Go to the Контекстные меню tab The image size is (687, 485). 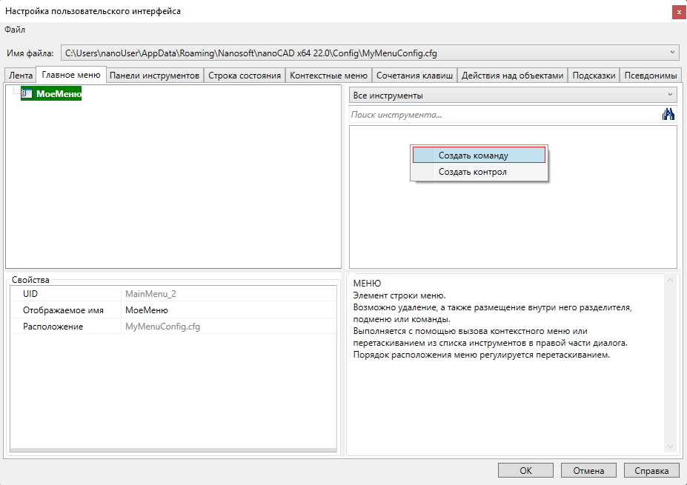(x=328, y=76)
